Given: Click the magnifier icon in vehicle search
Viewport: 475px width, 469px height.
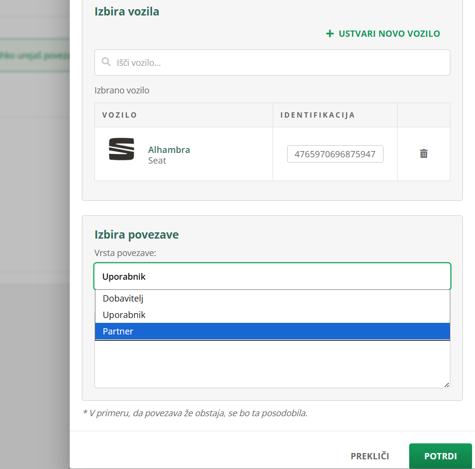Looking at the screenshot, I should tap(106, 62).
